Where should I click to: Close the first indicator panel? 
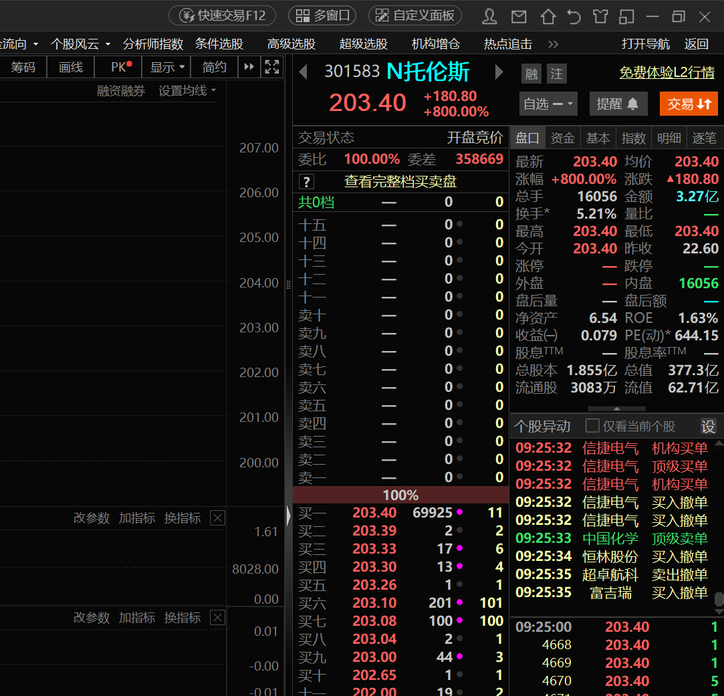[217, 517]
